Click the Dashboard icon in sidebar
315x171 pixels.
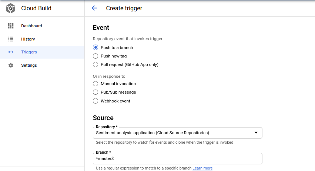11,26
